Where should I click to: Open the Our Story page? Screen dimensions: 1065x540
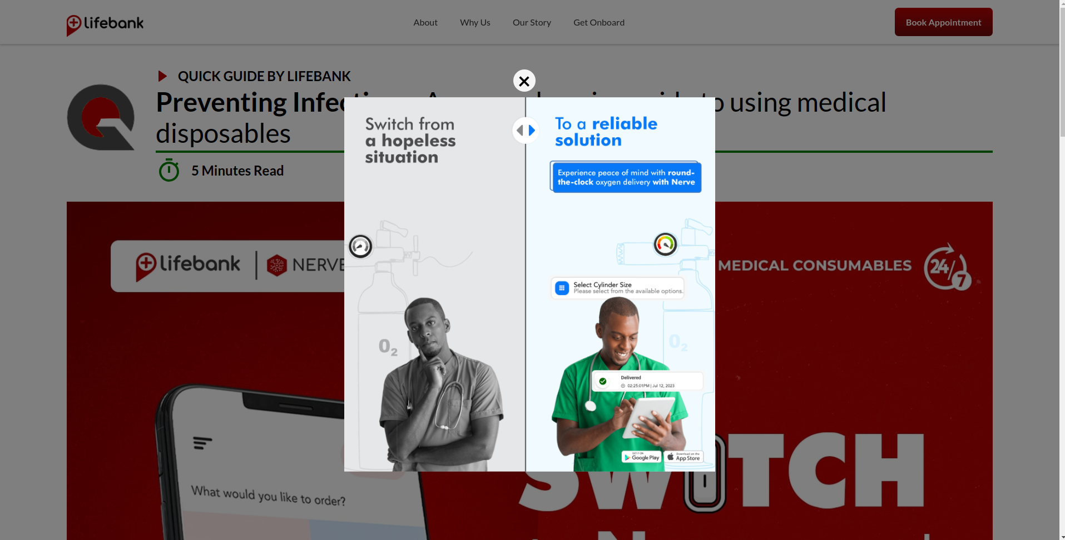pos(532,22)
